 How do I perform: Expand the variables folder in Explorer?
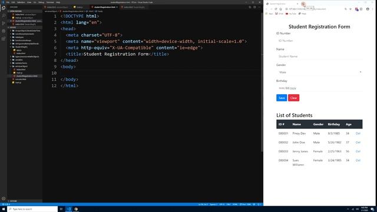tap(19, 60)
